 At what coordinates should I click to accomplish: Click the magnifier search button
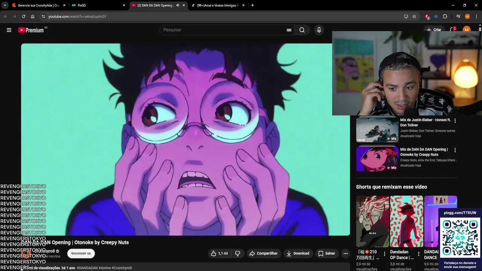tap(302, 30)
